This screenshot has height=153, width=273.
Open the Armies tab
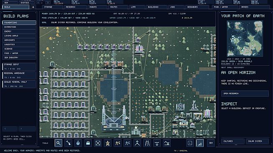pyautogui.click(x=254, y=7)
